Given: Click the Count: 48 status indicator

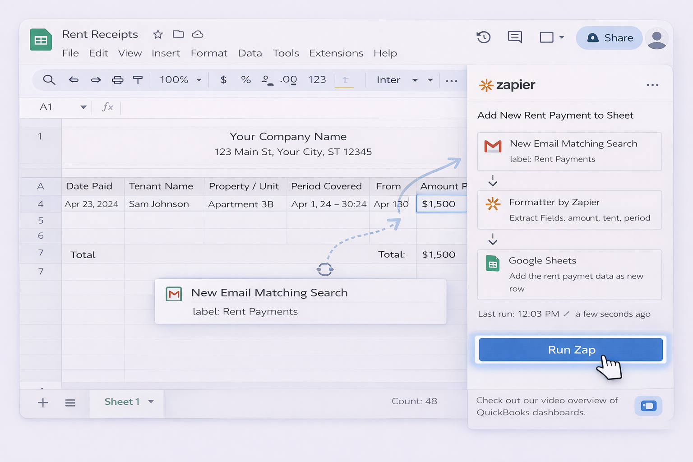Looking at the screenshot, I should coord(414,401).
